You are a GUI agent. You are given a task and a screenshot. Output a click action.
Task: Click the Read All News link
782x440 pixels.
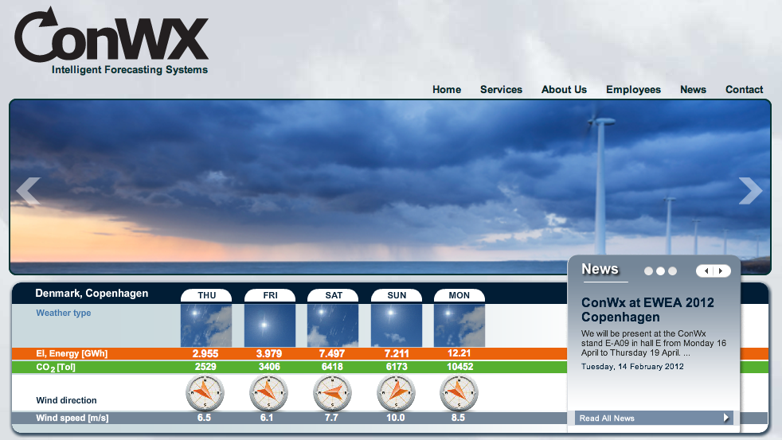(654, 418)
